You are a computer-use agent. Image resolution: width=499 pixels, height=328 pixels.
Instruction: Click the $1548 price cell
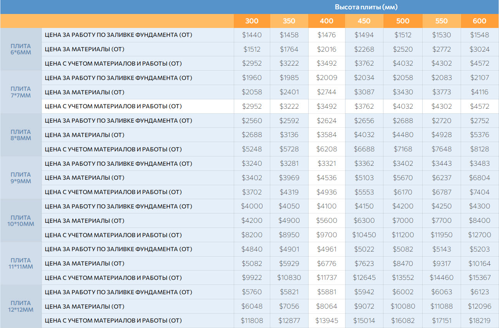pos(480,35)
